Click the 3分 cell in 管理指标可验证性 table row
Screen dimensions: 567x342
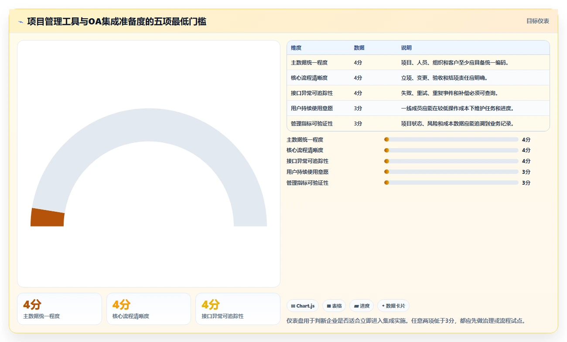pyautogui.click(x=358, y=124)
